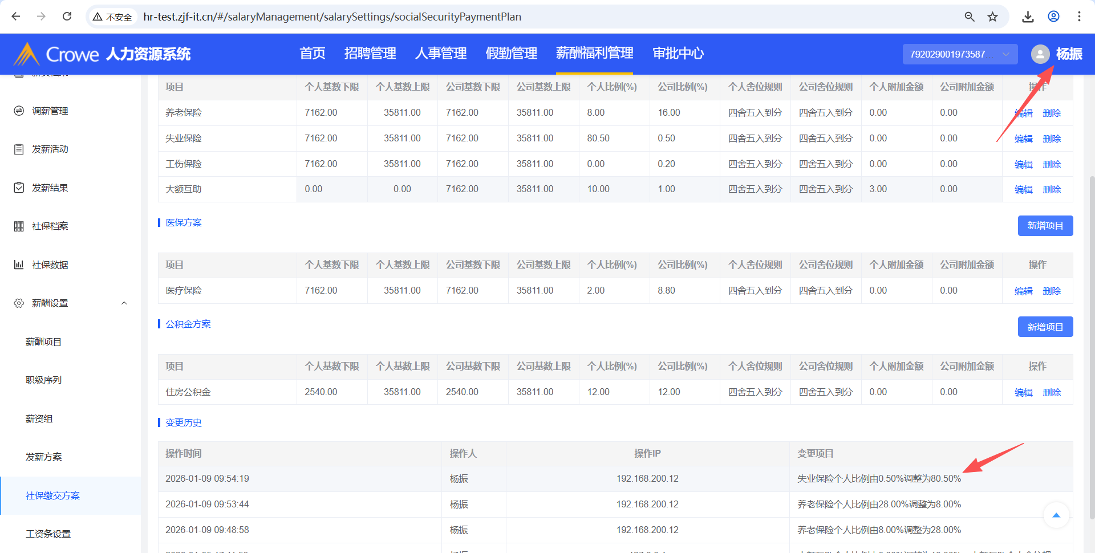Open 社保档案 in the sidebar
Screen dimensions: 1095x553
[x=50, y=226]
